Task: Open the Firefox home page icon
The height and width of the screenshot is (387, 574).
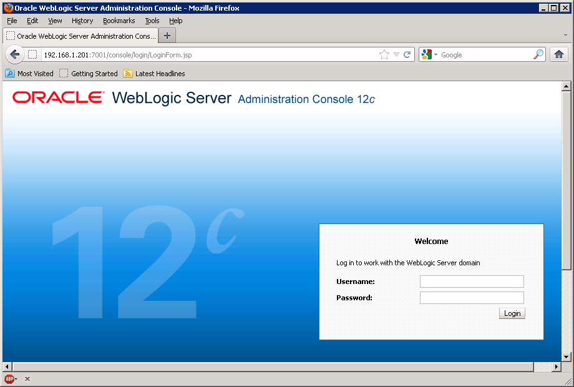Action: (560, 54)
